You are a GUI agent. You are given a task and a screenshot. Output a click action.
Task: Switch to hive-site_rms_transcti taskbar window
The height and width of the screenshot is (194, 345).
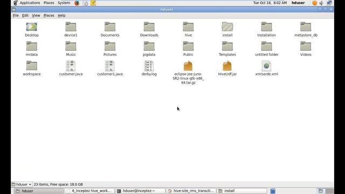[191, 191]
